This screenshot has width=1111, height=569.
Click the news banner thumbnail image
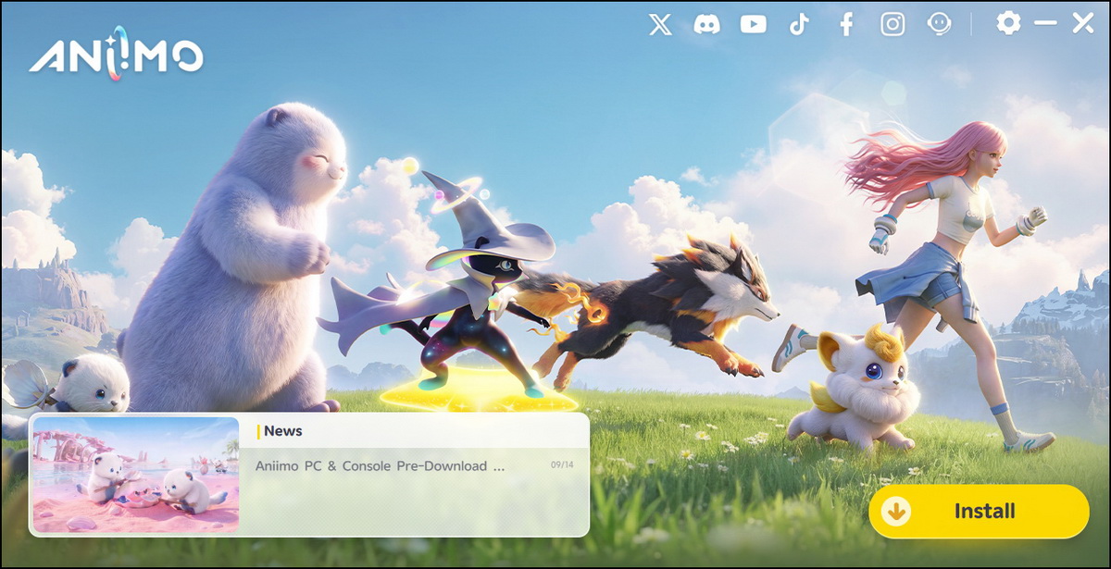tap(136, 475)
